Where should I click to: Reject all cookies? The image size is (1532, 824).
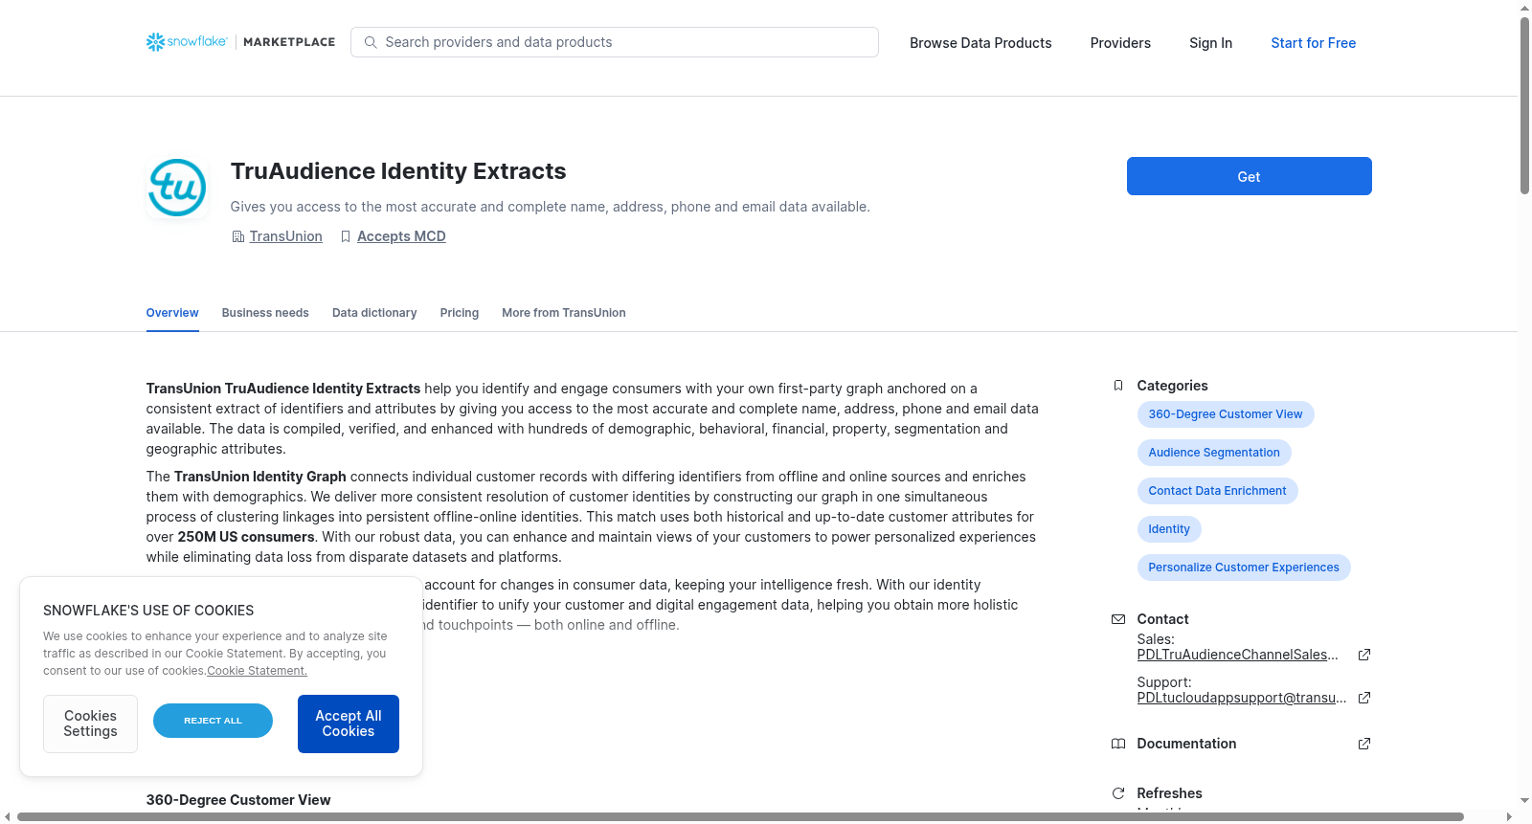click(213, 721)
